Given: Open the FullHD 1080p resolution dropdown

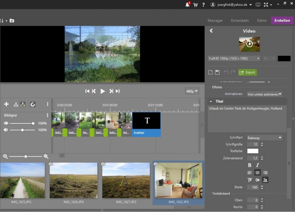Looking at the screenshot, I should coord(234,58).
